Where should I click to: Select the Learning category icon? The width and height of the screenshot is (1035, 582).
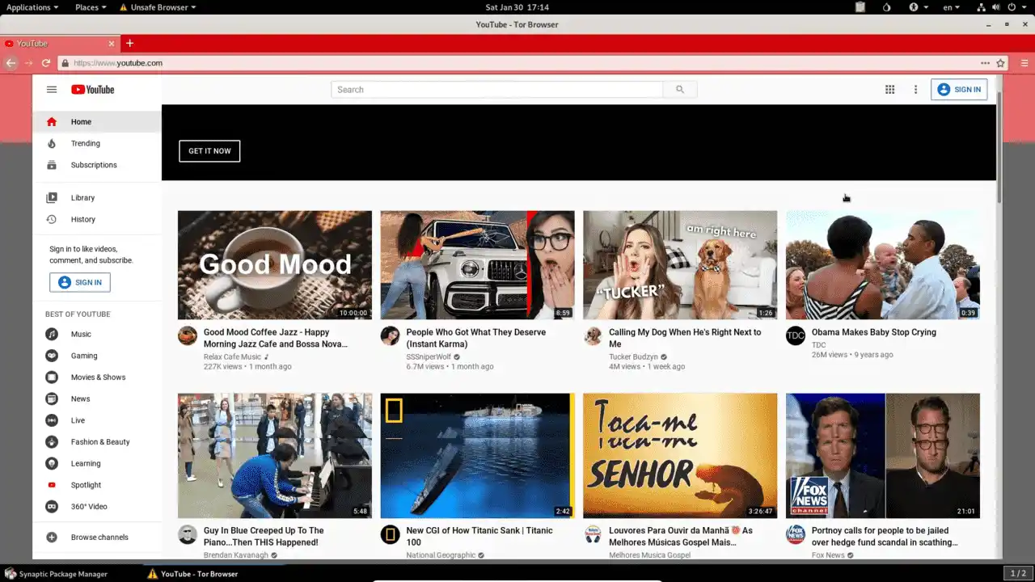pyautogui.click(x=52, y=463)
